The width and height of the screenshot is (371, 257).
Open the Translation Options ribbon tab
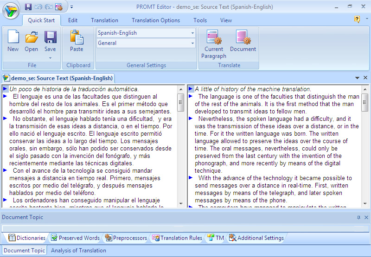click(x=156, y=20)
